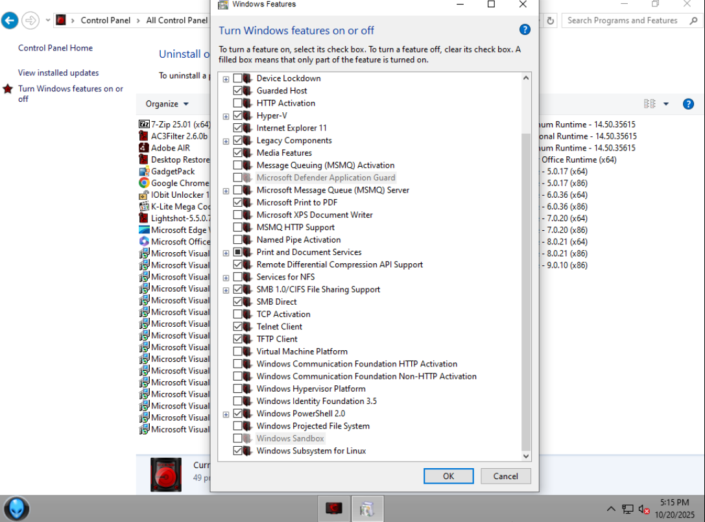Screen dimensions: 705x522
Task: Click the Windows Features title bar icon
Action: [x=222, y=5]
